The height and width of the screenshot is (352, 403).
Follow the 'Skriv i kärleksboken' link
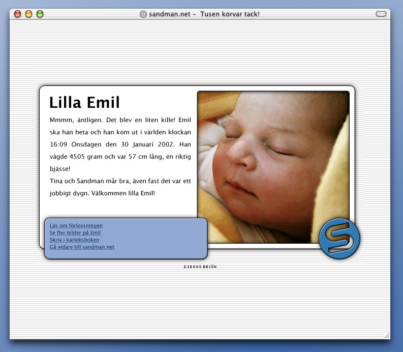click(x=74, y=240)
